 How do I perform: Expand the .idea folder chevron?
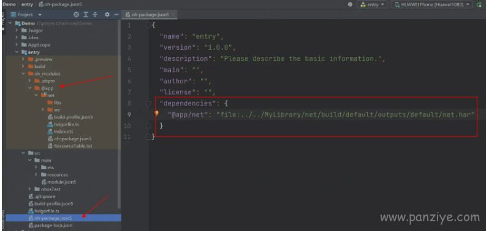(x=17, y=37)
